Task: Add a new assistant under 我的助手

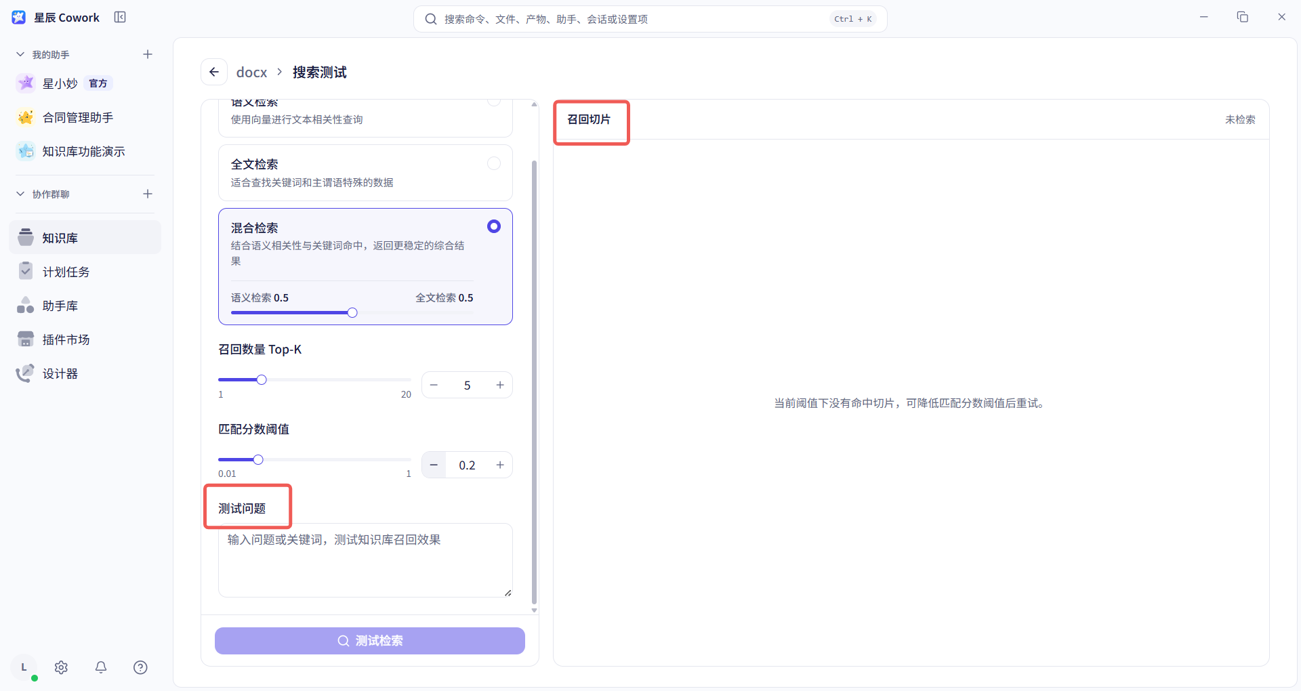Action: 148,54
